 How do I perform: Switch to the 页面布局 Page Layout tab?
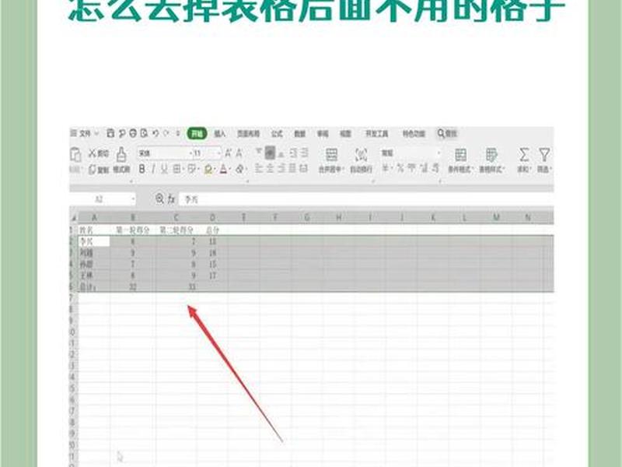coord(248,134)
